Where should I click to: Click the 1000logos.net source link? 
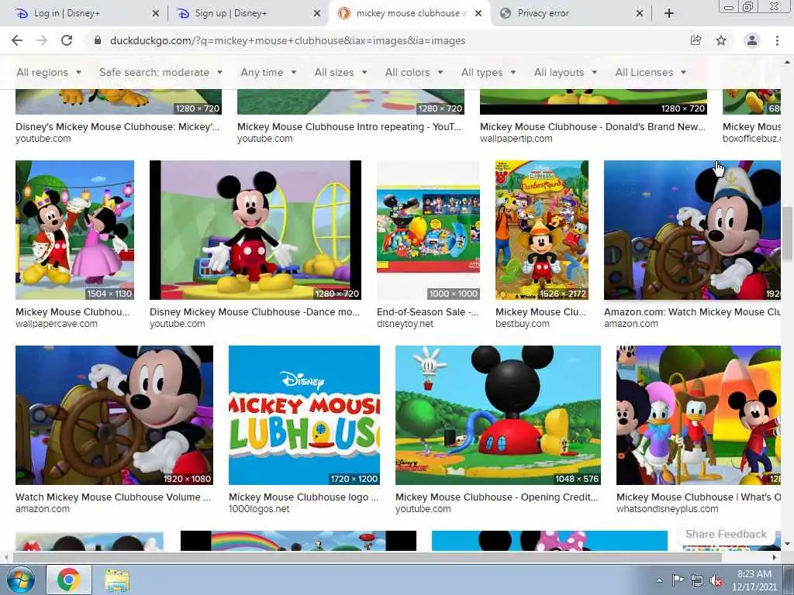[259, 509]
